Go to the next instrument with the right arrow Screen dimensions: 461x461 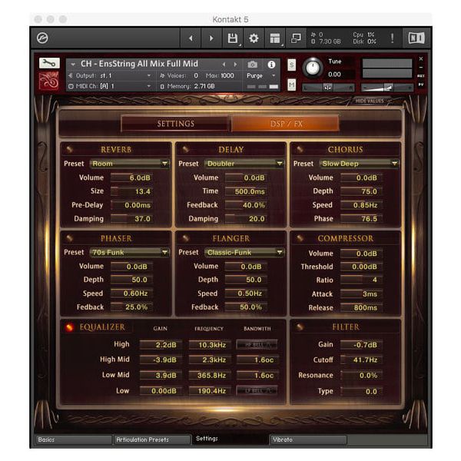pos(211,38)
